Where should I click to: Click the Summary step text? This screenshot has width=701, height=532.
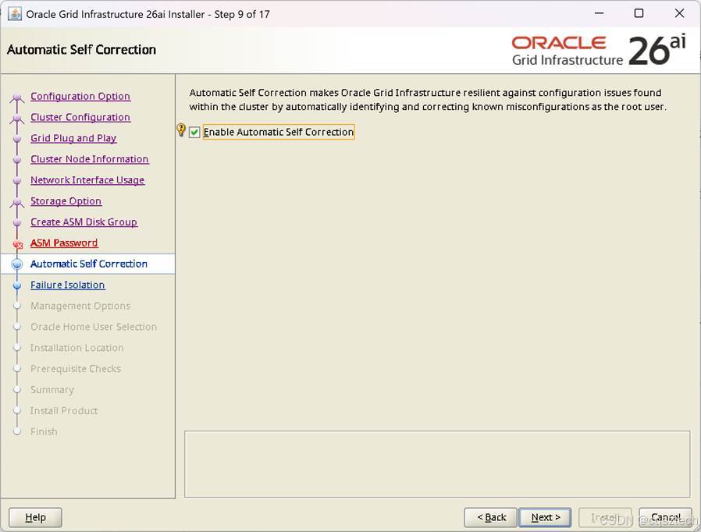point(52,390)
